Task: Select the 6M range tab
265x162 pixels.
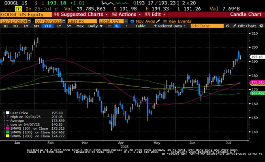Action: [36, 26]
